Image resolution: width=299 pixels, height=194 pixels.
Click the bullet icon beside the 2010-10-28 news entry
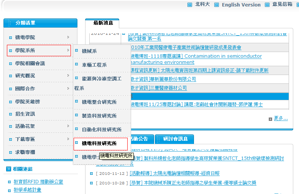[91, 183]
